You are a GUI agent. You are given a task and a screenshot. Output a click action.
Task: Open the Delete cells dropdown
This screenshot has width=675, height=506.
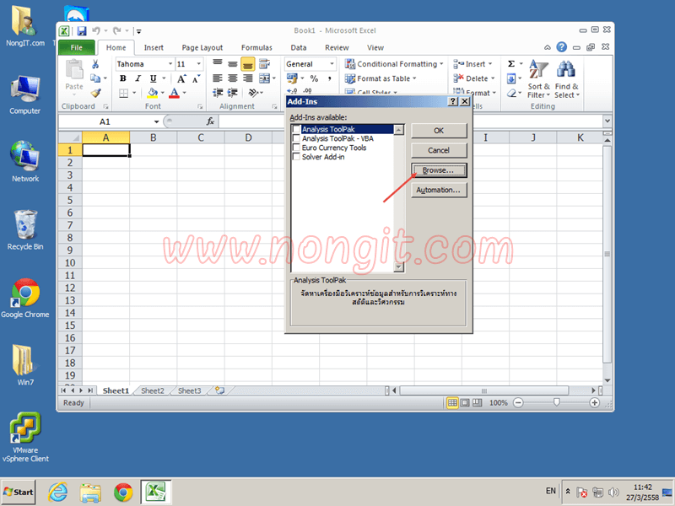click(493, 78)
